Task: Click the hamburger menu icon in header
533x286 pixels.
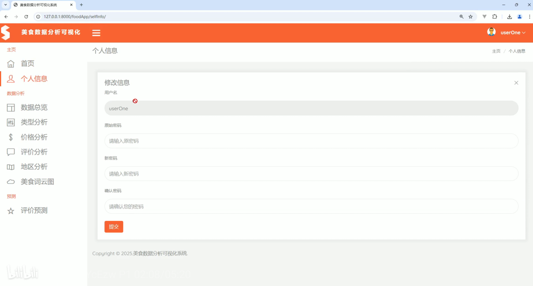Action: tap(96, 33)
